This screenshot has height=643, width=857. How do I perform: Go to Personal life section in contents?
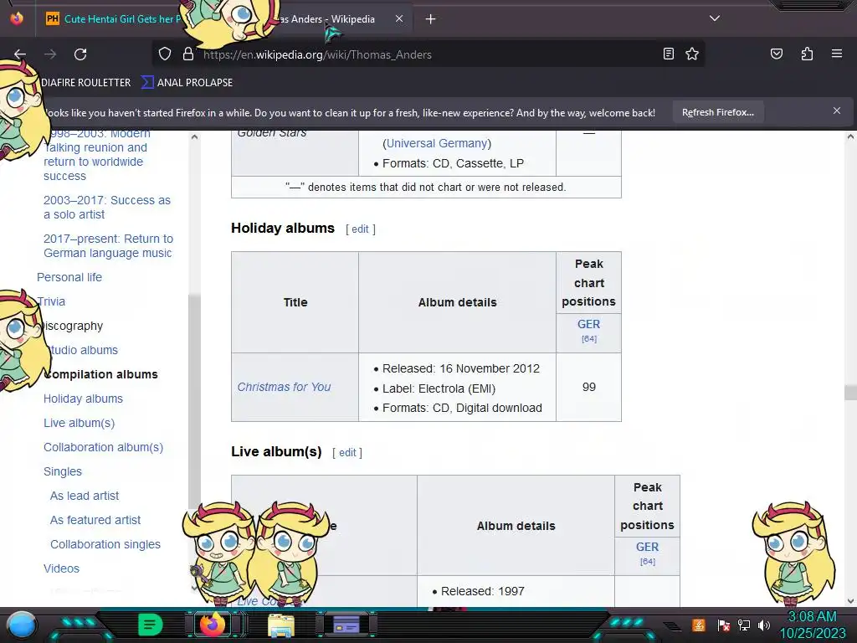tap(69, 277)
